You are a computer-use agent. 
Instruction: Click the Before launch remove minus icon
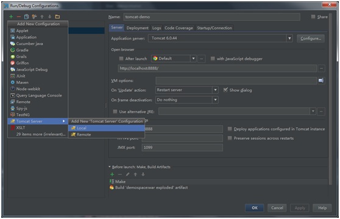(120, 174)
